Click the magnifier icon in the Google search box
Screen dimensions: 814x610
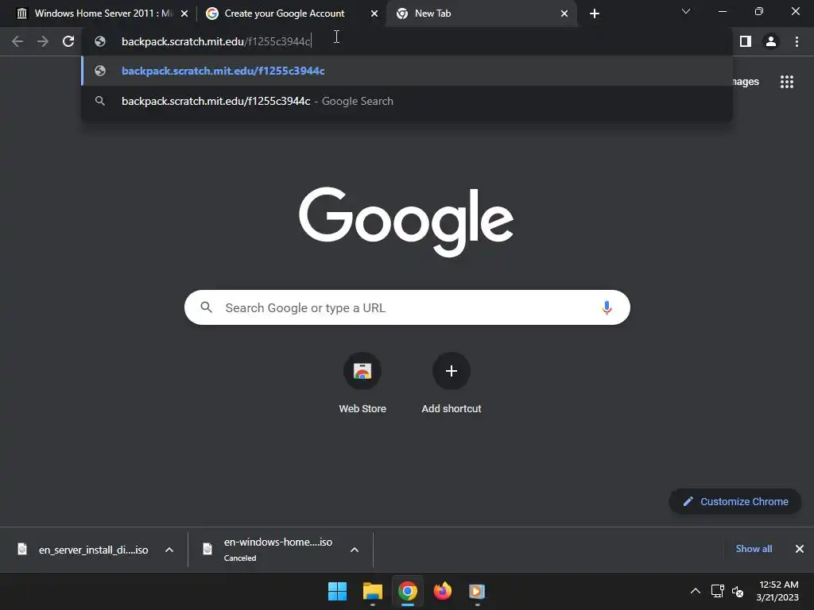(x=206, y=307)
